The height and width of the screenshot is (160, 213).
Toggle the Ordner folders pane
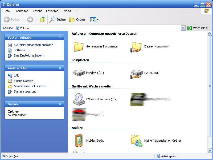[77, 19]
